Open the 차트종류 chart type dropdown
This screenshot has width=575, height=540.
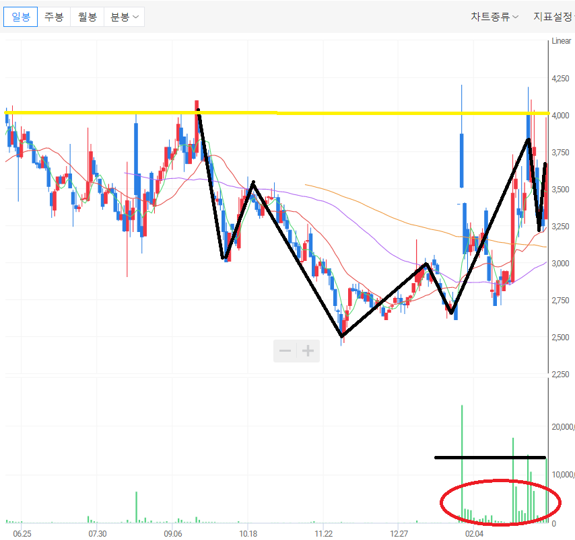point(494,17)
